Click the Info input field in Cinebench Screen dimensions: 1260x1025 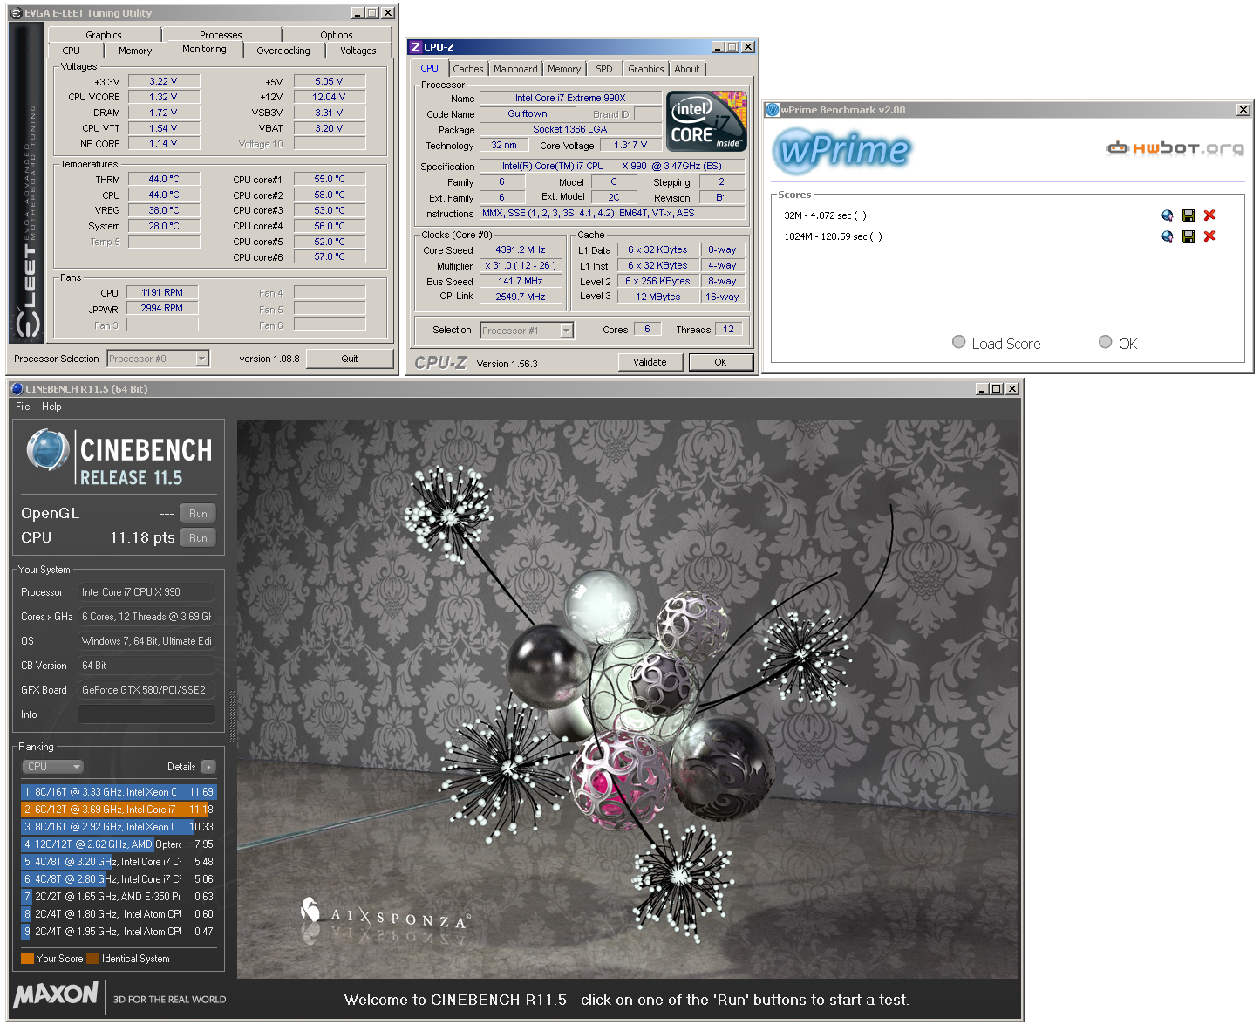[146, 714]
